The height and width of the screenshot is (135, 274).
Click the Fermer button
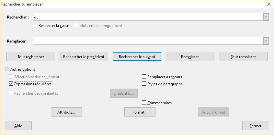256,126
